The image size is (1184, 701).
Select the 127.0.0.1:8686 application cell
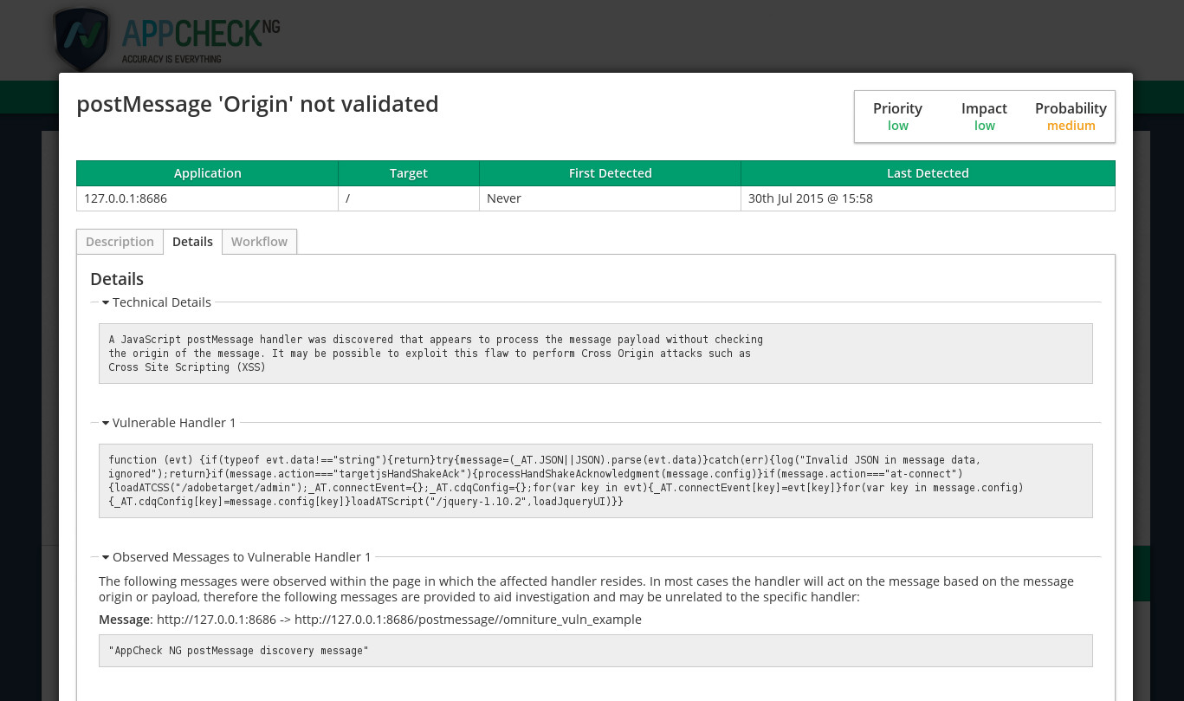point(126,198)
